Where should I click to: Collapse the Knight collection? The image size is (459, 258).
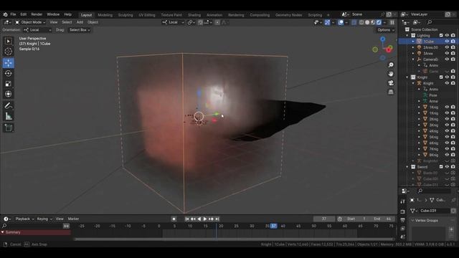click(407, 77)
